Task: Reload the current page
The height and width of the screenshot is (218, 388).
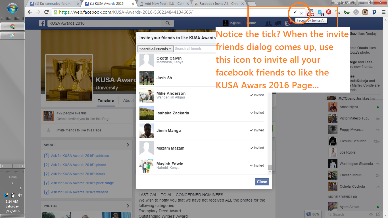Action: [46, 12]
